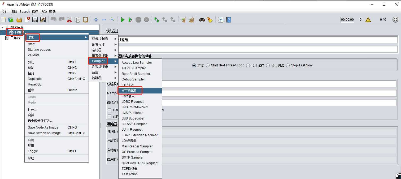Open the Search menu in the menu bar
Viewport: 401px width, 179px height.
point(24,12)
